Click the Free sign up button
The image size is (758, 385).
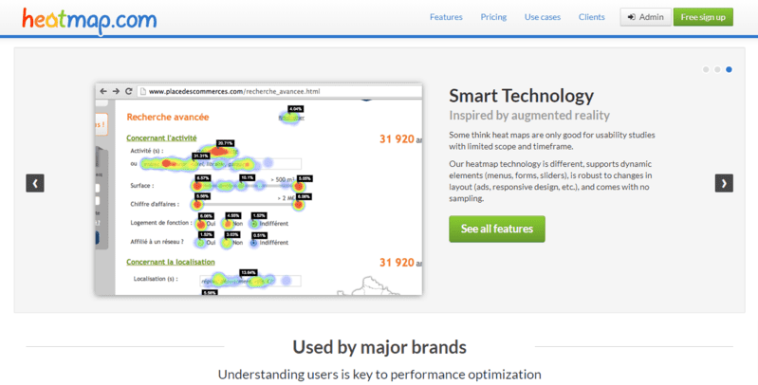(x=703, y=17)
